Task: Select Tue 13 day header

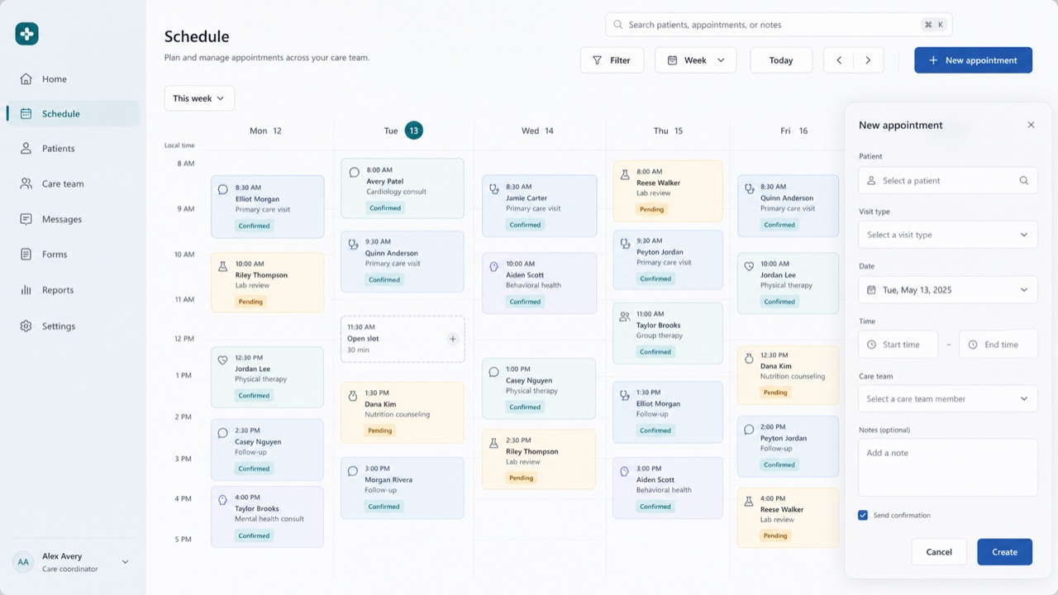Action: coord(403,131)
